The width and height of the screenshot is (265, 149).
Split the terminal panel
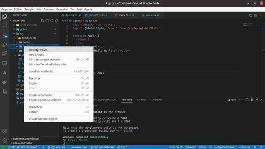(x=247, y=100)
